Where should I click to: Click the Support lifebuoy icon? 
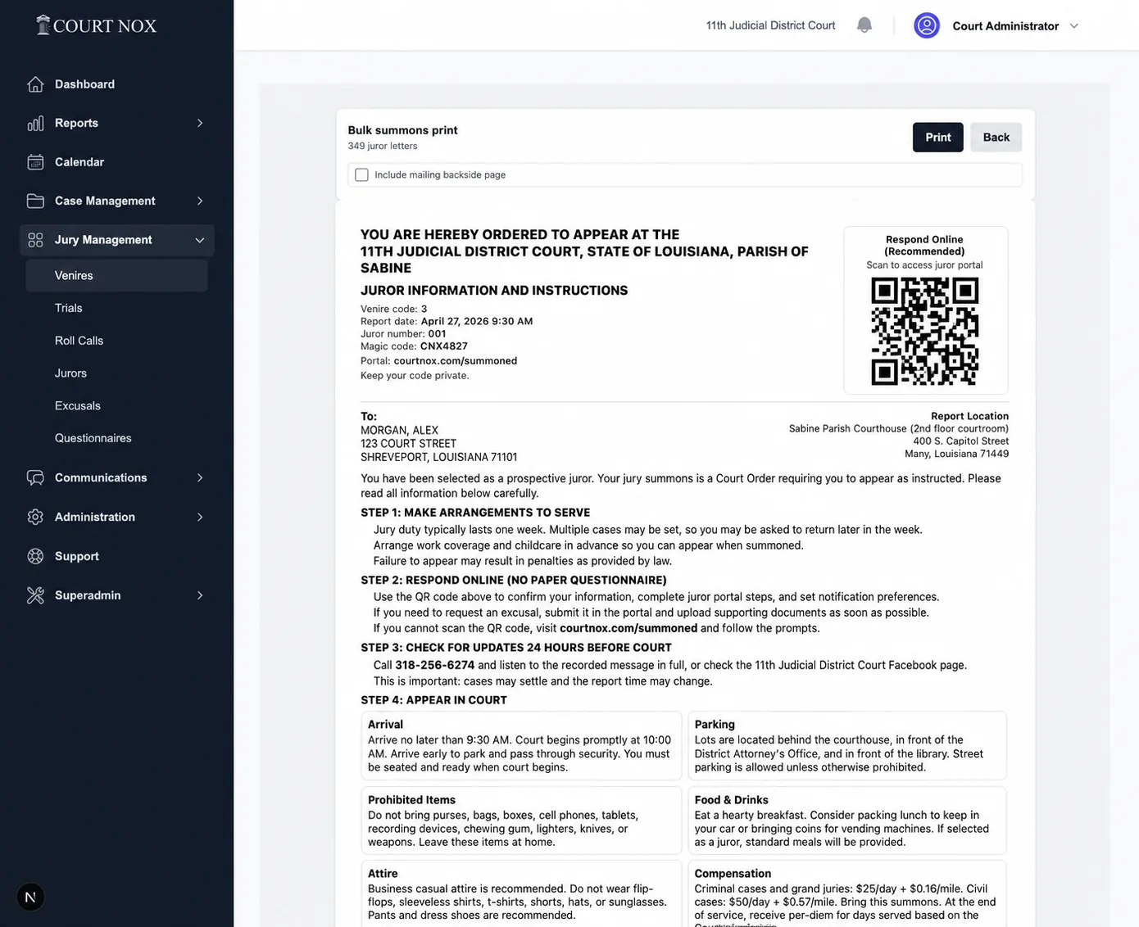[x=35, y=556]
